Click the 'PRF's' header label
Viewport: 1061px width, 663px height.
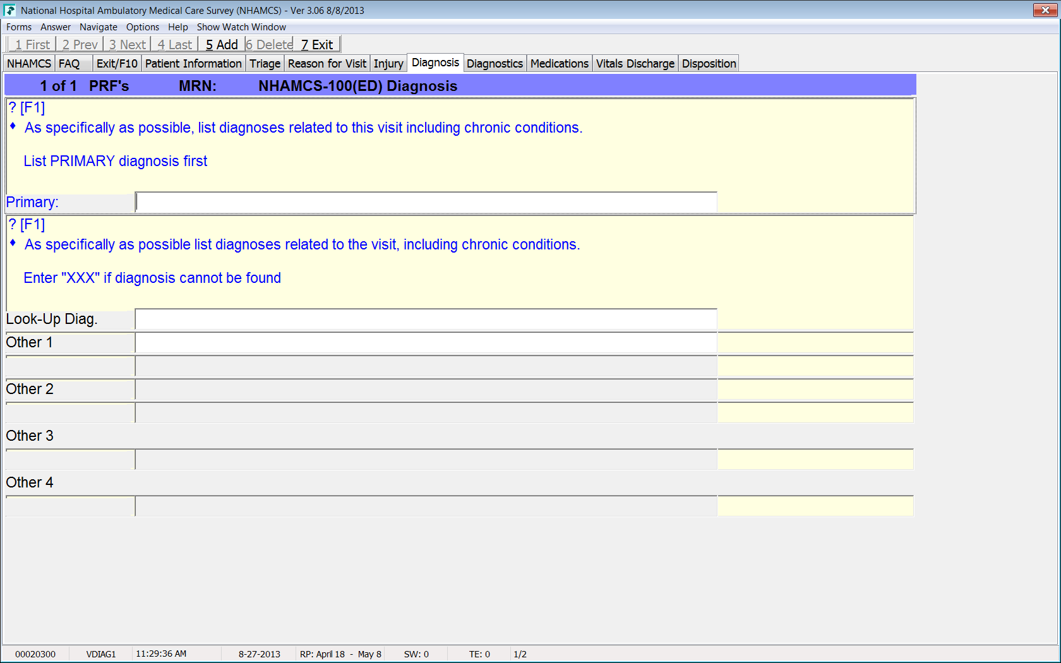109,86
